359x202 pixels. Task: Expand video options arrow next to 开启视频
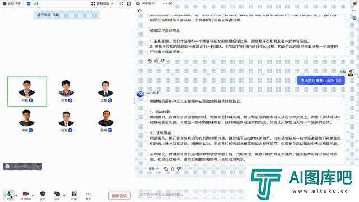[33, 196]
